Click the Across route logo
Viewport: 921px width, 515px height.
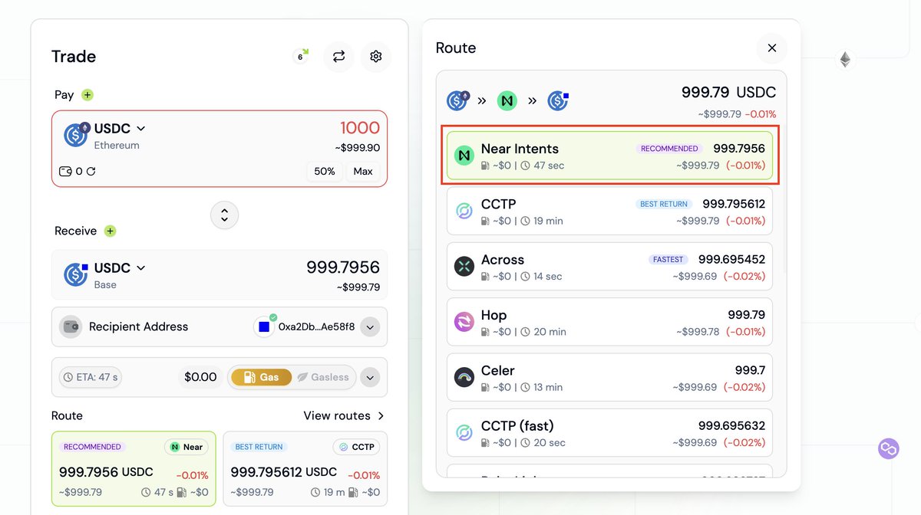[x=464, y=267]
